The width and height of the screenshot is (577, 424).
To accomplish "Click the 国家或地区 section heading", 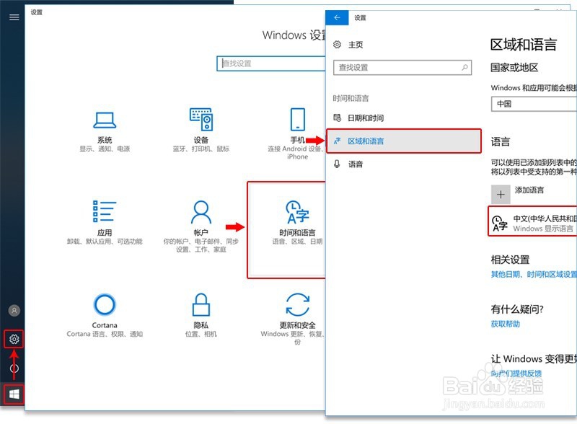I will pyautogui.click(x=514, y=68).
